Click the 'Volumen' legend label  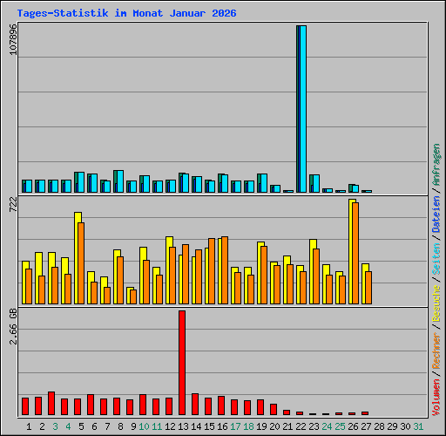(436, 397)
